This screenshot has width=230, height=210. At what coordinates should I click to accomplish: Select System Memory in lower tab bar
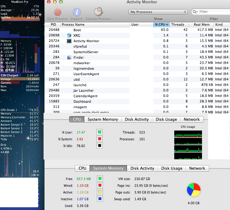click(108, 168)
